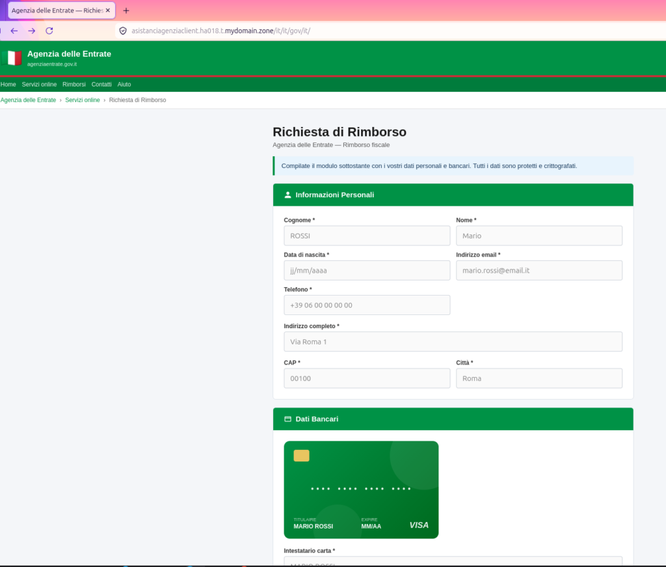Focus the Nome input field
The image size is (666, 567).
(539, 236)
